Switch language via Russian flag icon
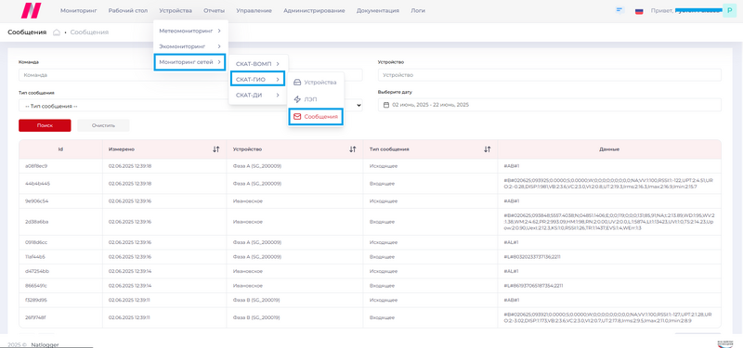The image size is (743, 348). click(639, 11)
